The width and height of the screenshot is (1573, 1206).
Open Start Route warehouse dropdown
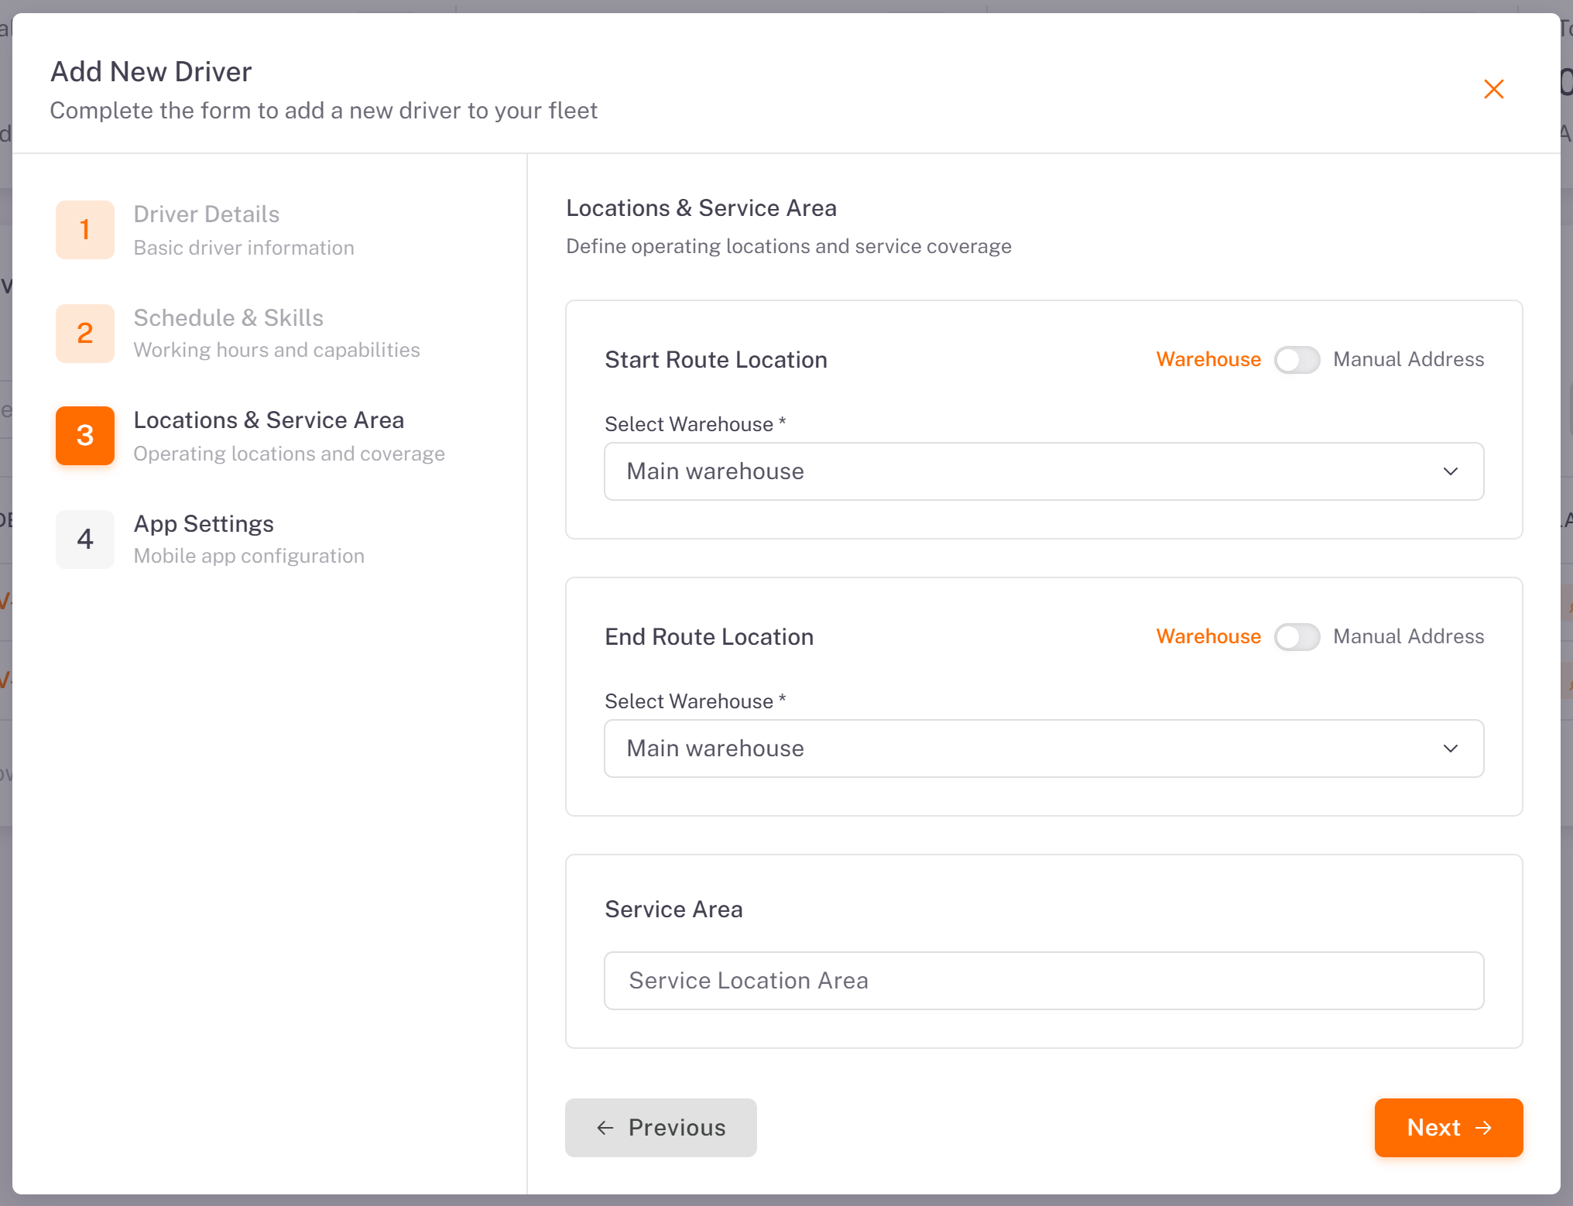pos(1044,471)
